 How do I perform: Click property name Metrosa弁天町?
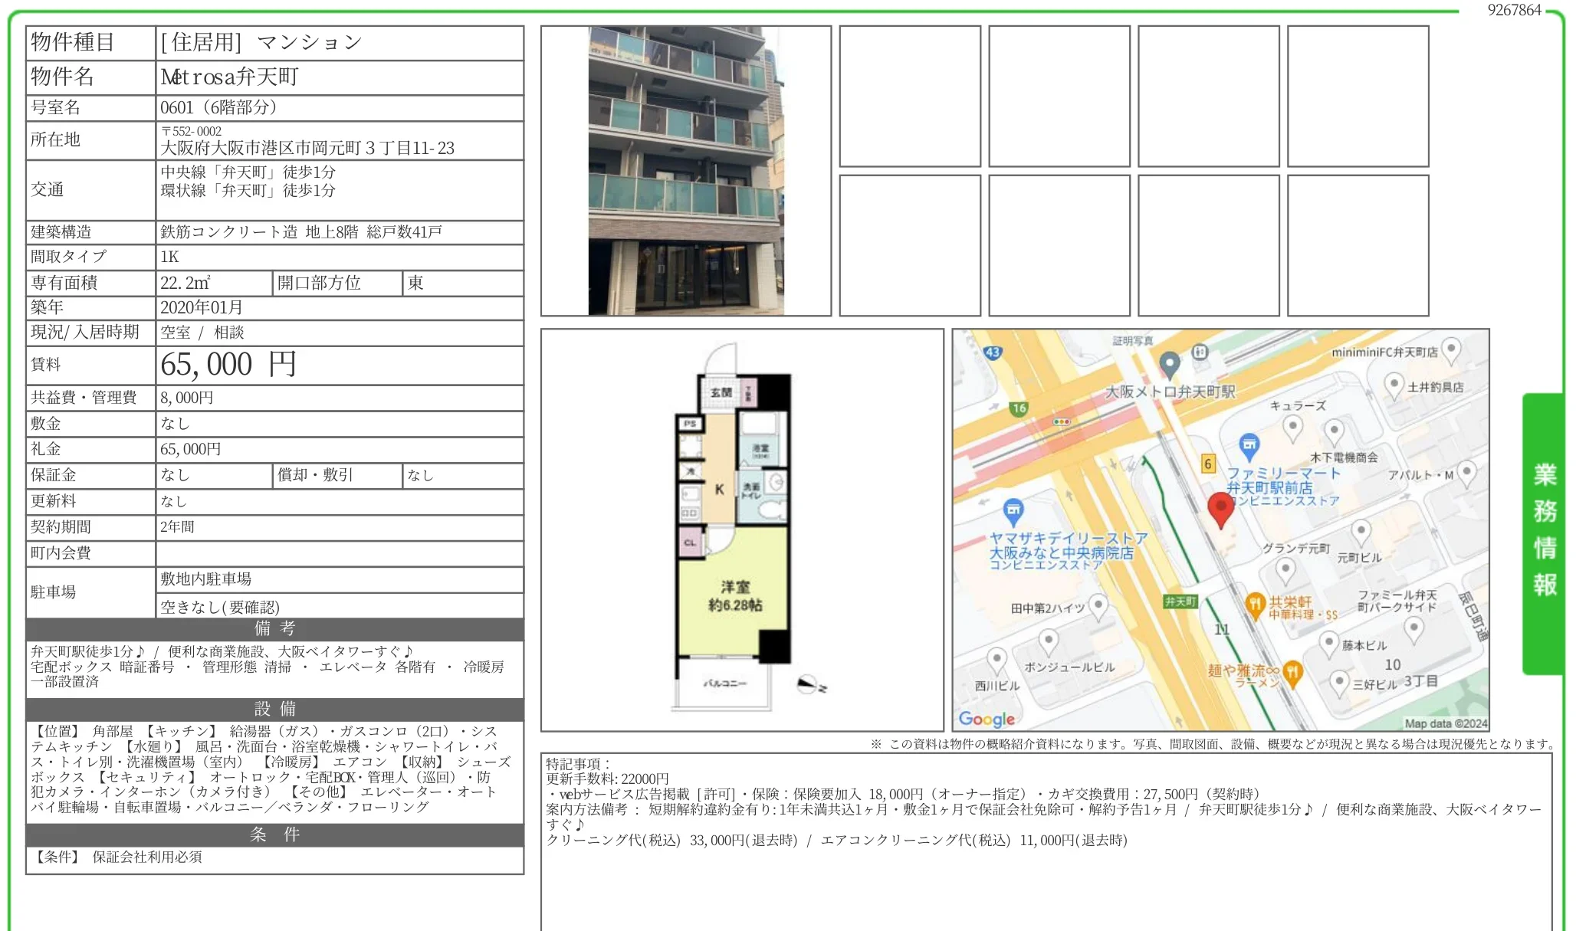[x=230, y=77]
